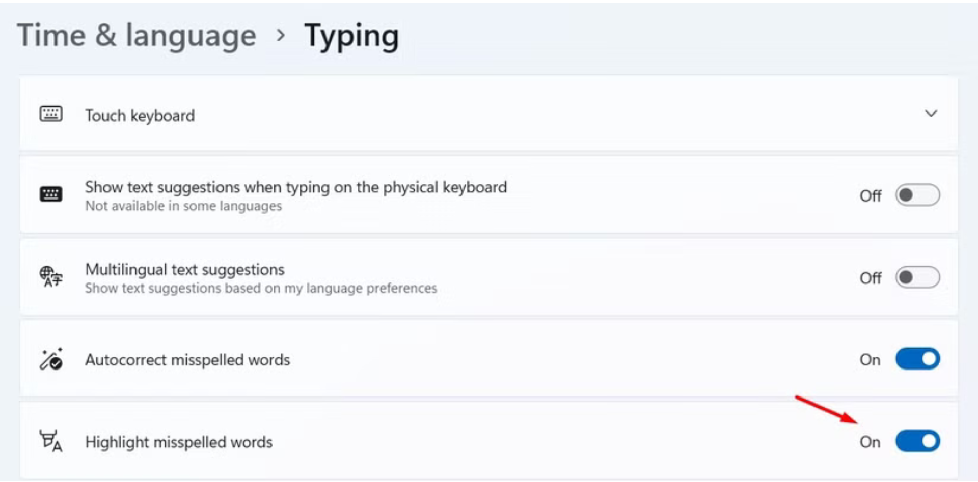The height and width of the screenshot is (482, 978).
Task: Enable text suggestions for physical keyboard
Action: pyautogui.click(x=917, y=195)
